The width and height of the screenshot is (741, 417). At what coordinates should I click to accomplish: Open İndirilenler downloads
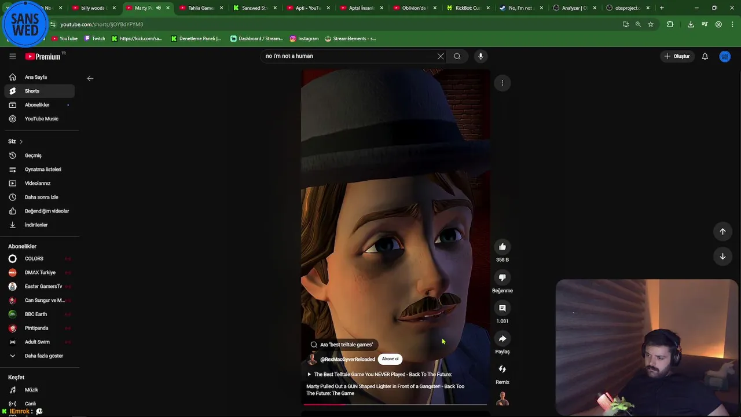pos(39,225)
